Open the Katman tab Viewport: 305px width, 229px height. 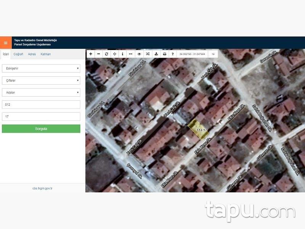pyautogui.click(x=46, y=54)
